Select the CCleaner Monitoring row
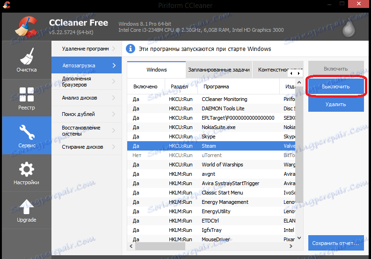371x259 pixels. [x=211, y=99]
